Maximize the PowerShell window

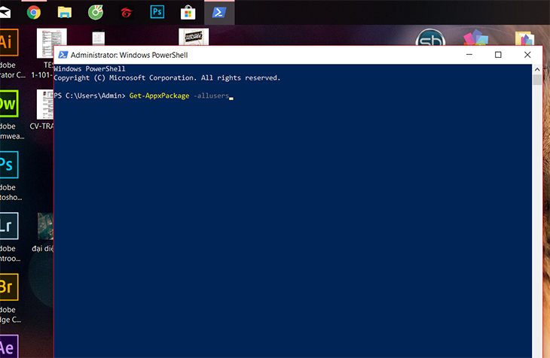498,55
